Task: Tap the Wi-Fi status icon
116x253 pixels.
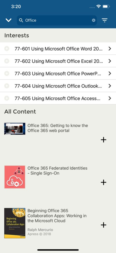Action: pyautogui.click(x=98, y=6)
